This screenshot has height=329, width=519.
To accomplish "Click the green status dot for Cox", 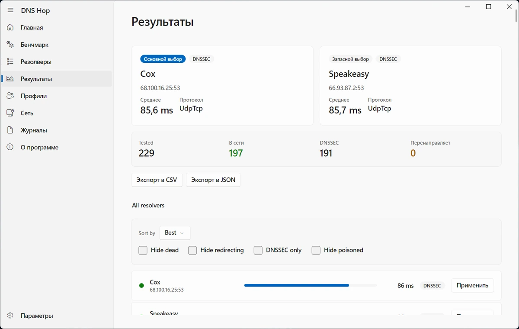I will [x=141, y=286].
